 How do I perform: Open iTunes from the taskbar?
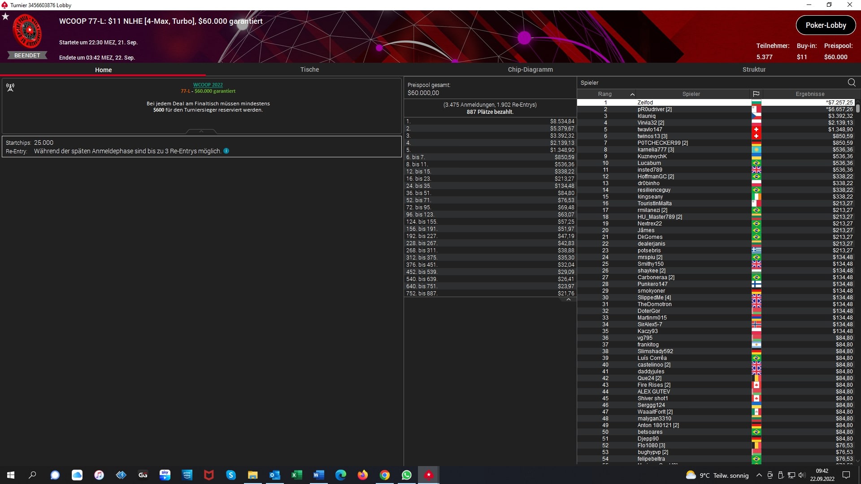coord(99,475)
